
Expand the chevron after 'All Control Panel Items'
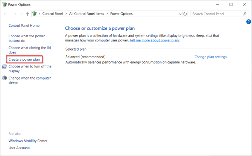pos(107,14)
